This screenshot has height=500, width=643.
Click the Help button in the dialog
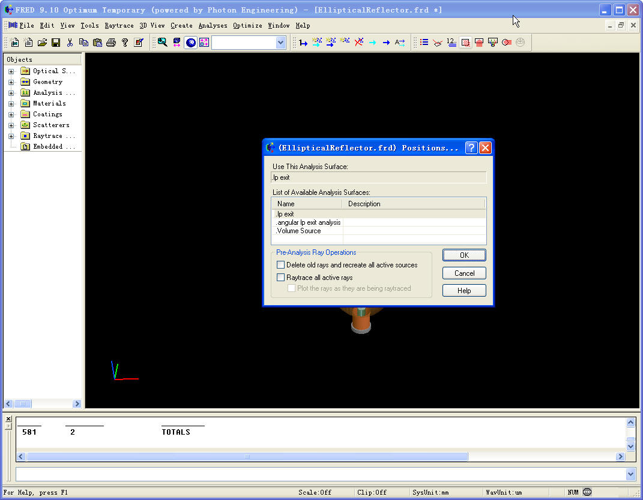(464, 290)
